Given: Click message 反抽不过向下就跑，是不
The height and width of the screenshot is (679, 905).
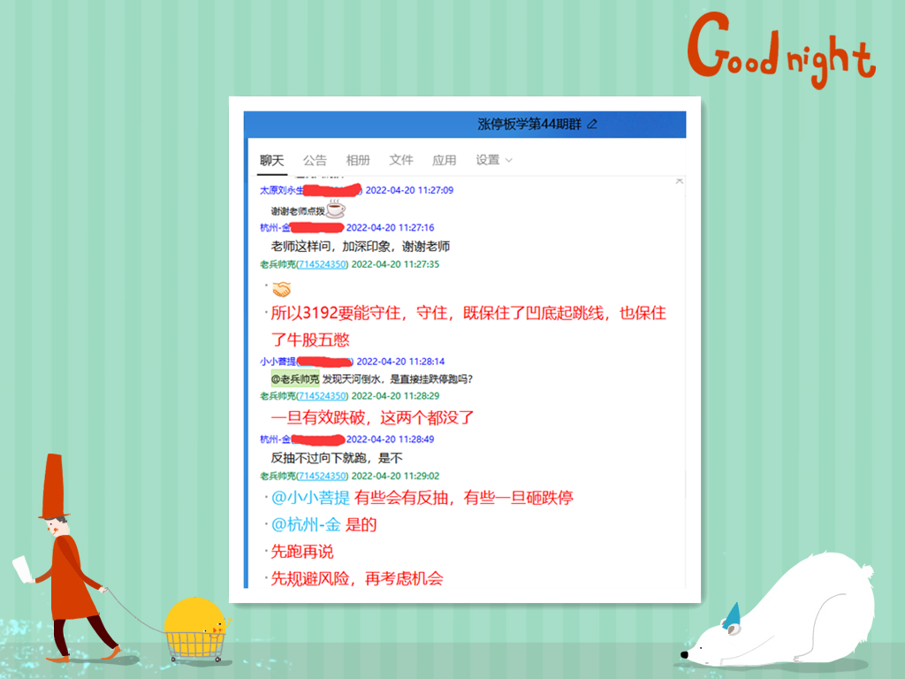Looking at the screenshot, I should pos(337,459).
